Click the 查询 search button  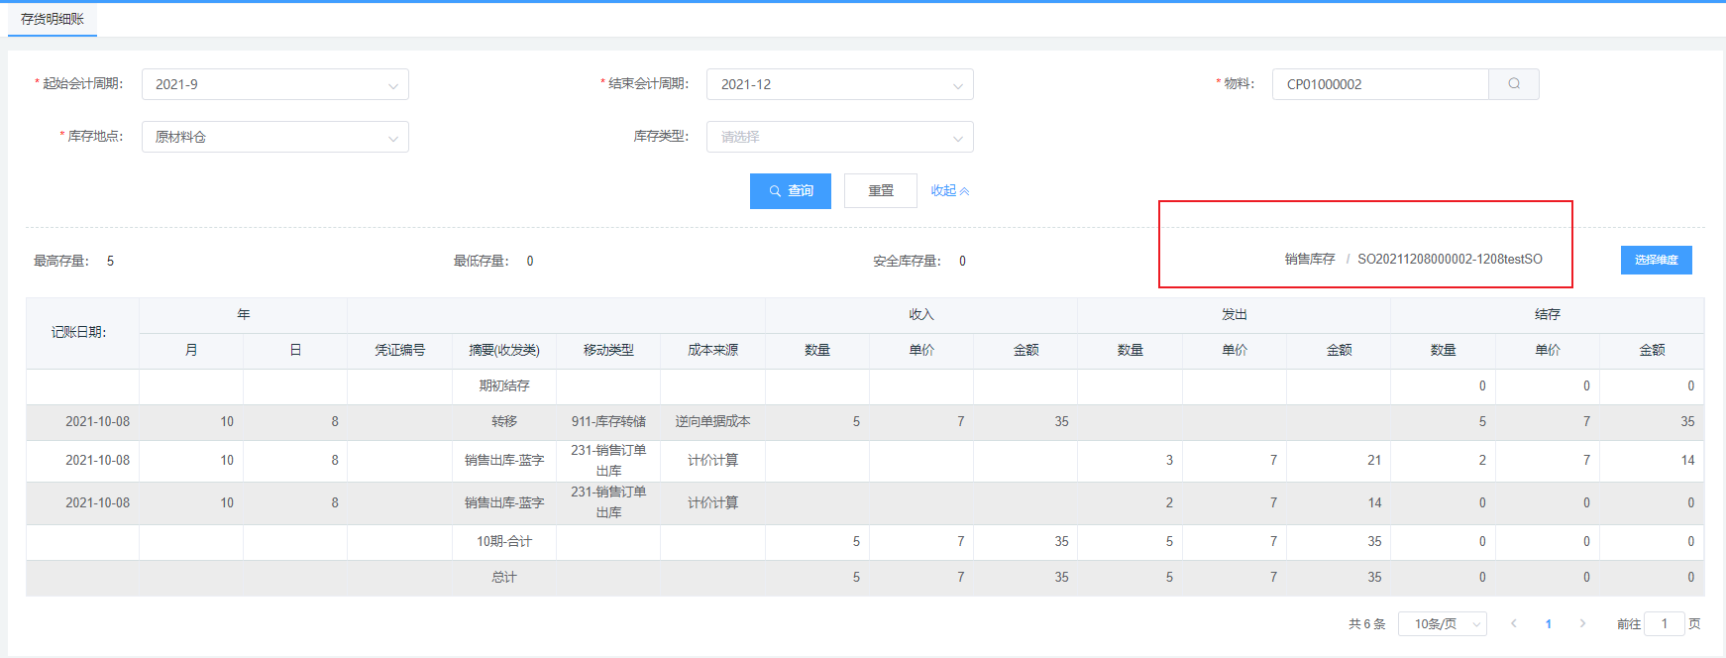point(790,191)
